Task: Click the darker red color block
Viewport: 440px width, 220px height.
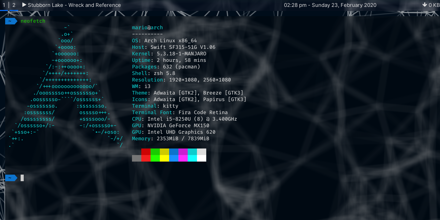Action: (146, 152)
